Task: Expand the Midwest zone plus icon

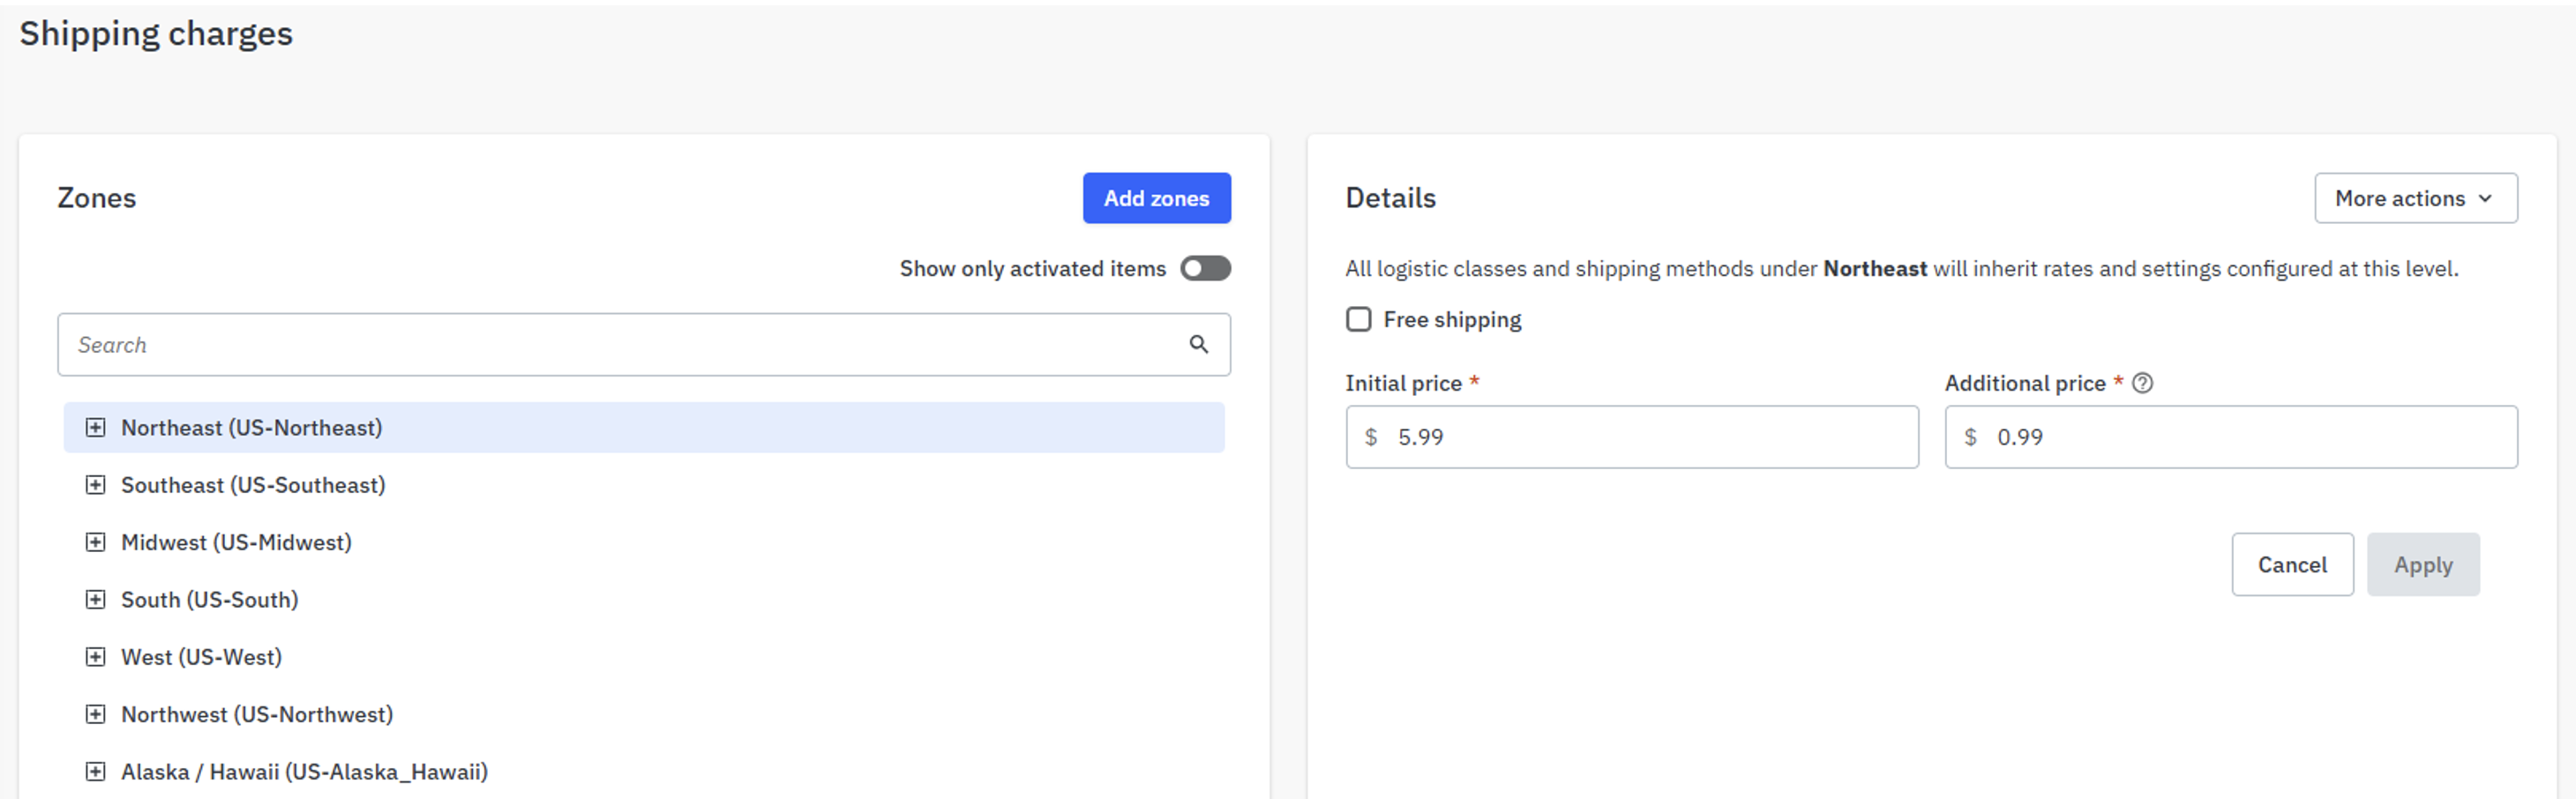Action: (95, 542)
